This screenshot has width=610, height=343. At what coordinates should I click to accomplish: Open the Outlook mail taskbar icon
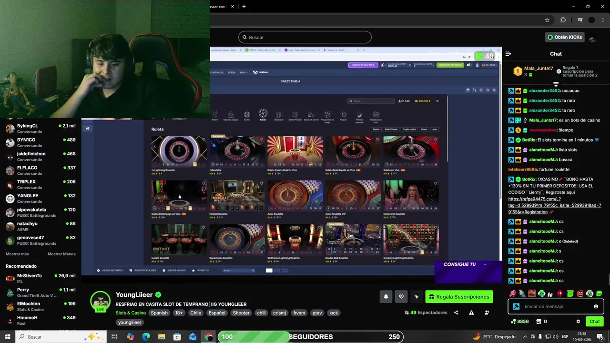click(193, 337)
